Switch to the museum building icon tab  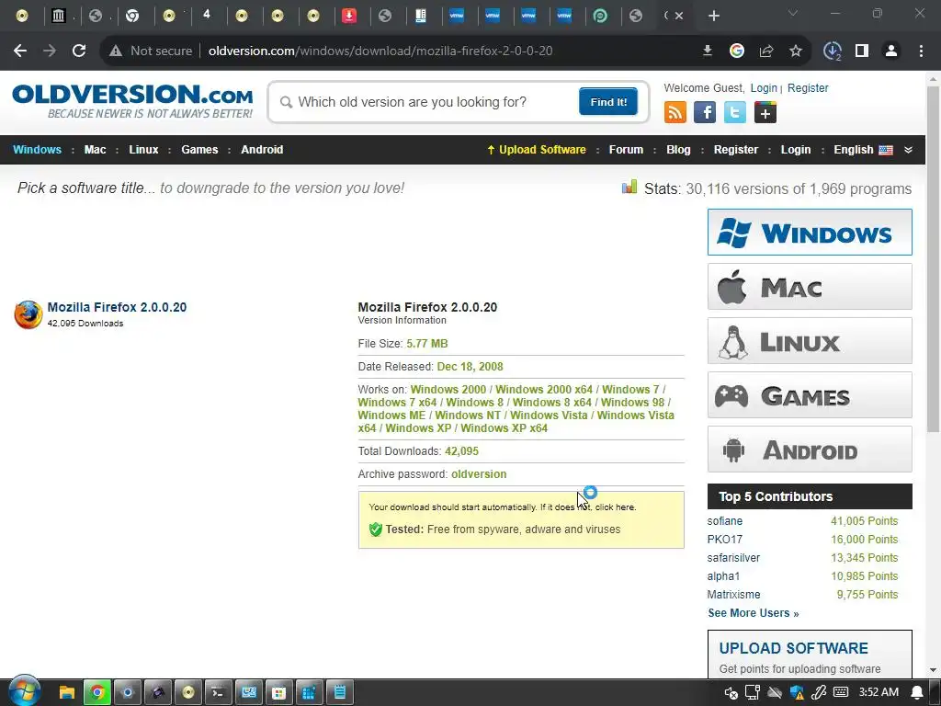click(x=58, y=16)
